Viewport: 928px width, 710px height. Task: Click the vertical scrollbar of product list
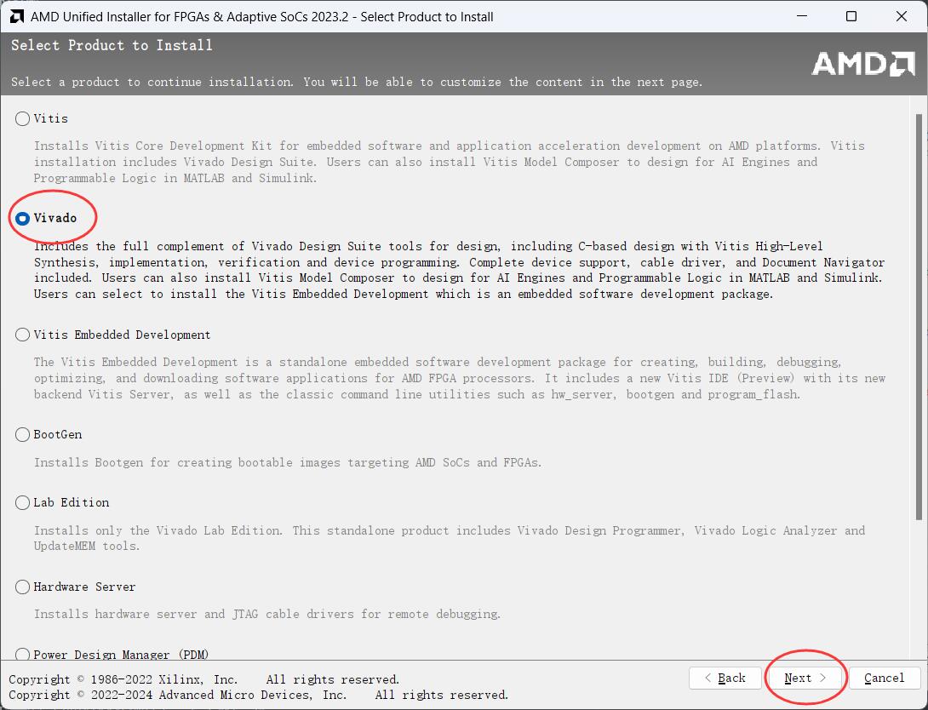[918, 315]
